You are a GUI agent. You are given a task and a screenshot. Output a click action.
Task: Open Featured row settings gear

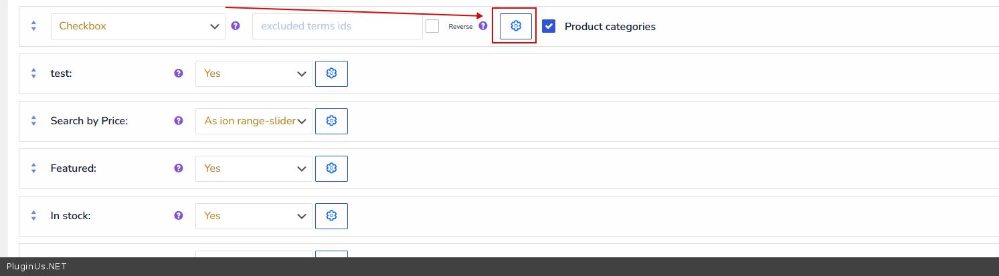coord(331,168)
